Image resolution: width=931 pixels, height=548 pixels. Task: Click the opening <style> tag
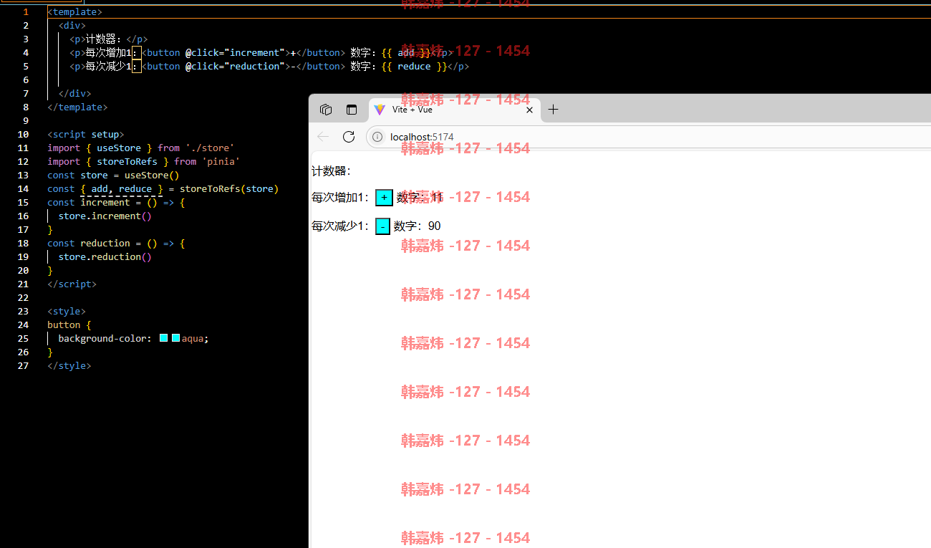point(67,311)
